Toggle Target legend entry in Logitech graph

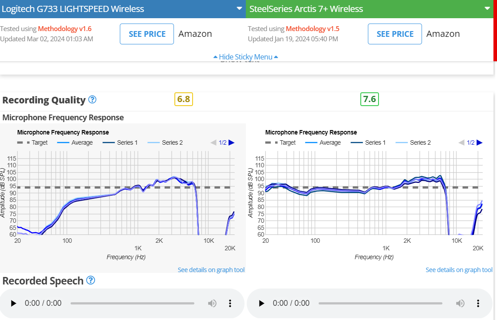(x=32, y=143)
